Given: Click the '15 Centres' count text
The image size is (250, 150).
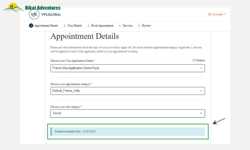Looking at the screenshot, I should click(199, 60).
